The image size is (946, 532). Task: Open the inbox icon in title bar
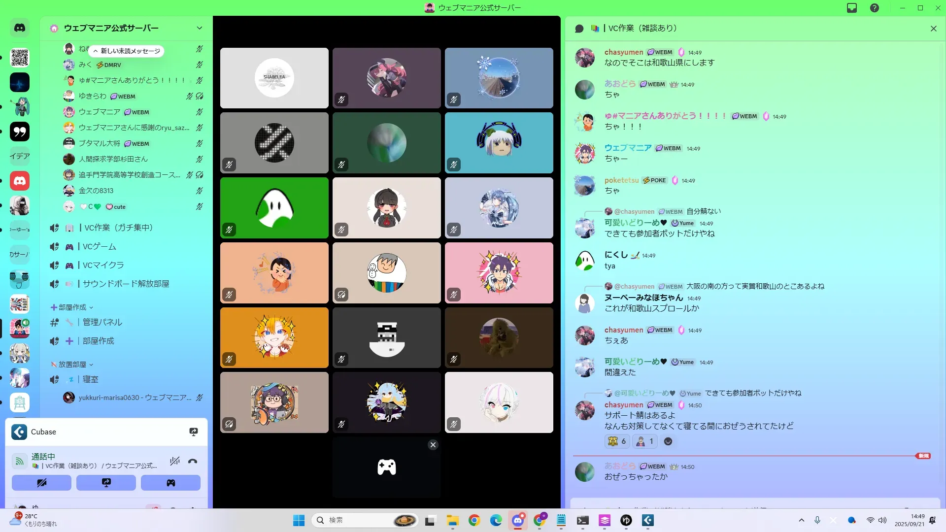[x=852, y=8]
